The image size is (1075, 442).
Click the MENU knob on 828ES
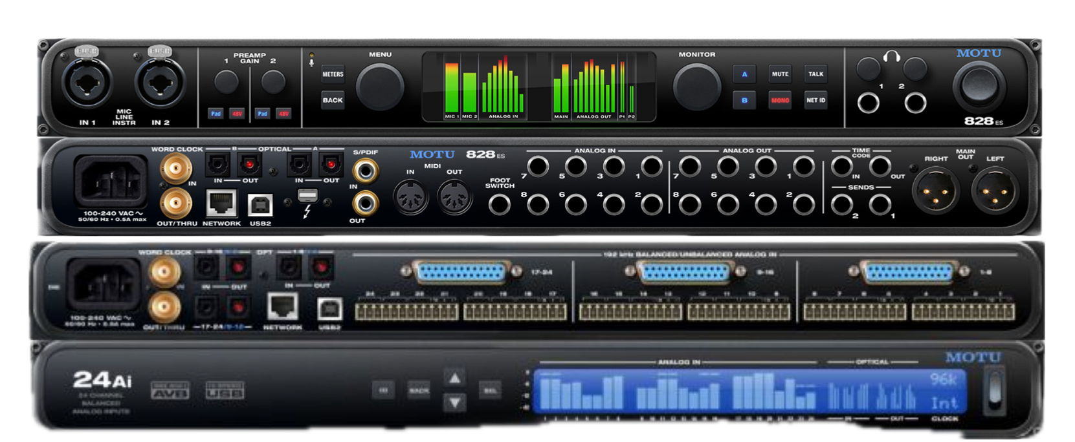[x=380, y=87]
